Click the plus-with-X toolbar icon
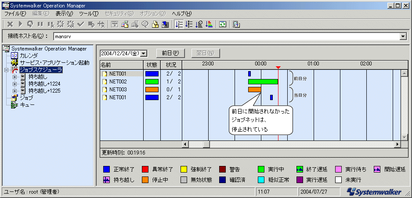Screen dimensions: 412x198 101,25
